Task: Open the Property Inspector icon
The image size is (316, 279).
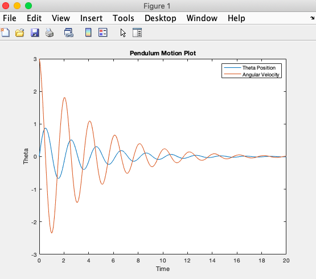Action: [x=137, y=33]
